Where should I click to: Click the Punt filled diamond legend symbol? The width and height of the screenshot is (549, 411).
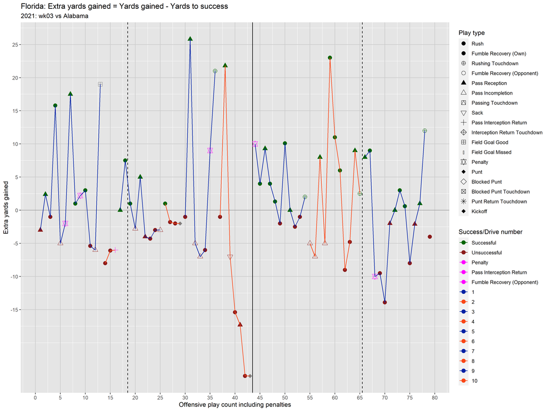pyautogui.click(x=463, y=172)
